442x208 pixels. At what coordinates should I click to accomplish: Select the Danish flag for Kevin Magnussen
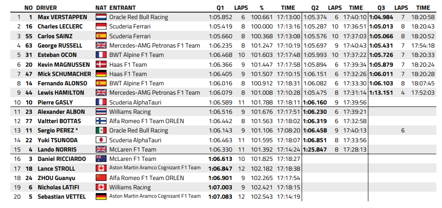pyautogui.click(x=101, y=65)
